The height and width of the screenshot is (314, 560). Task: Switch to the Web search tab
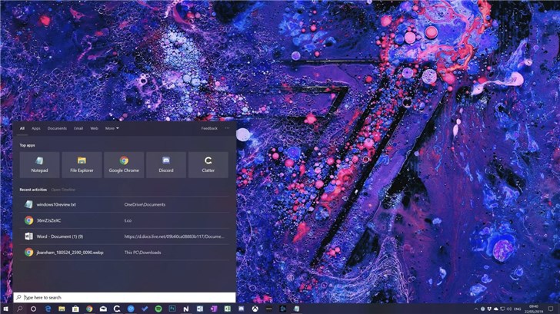[x=94, y=128]
